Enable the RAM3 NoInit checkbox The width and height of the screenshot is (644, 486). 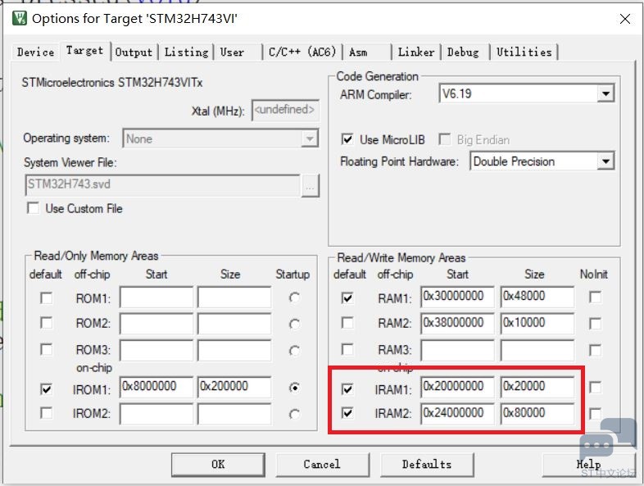click(x=595, y=351)
